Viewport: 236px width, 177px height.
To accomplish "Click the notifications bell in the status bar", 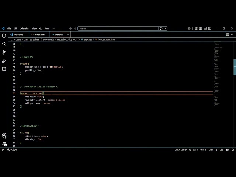I will click(233, 150).
